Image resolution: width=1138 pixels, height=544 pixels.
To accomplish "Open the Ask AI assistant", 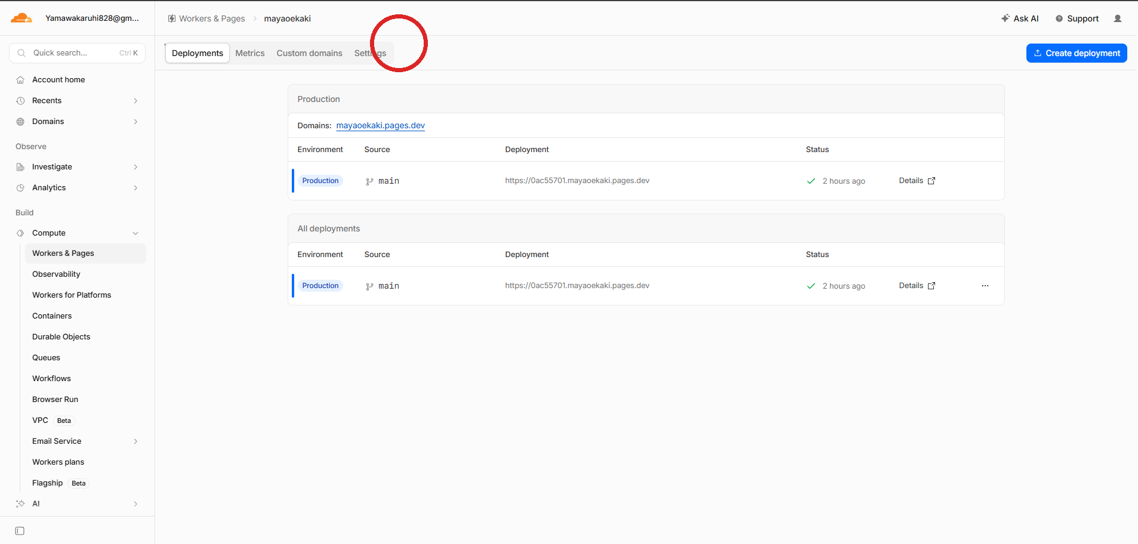I will (1020, 18).
